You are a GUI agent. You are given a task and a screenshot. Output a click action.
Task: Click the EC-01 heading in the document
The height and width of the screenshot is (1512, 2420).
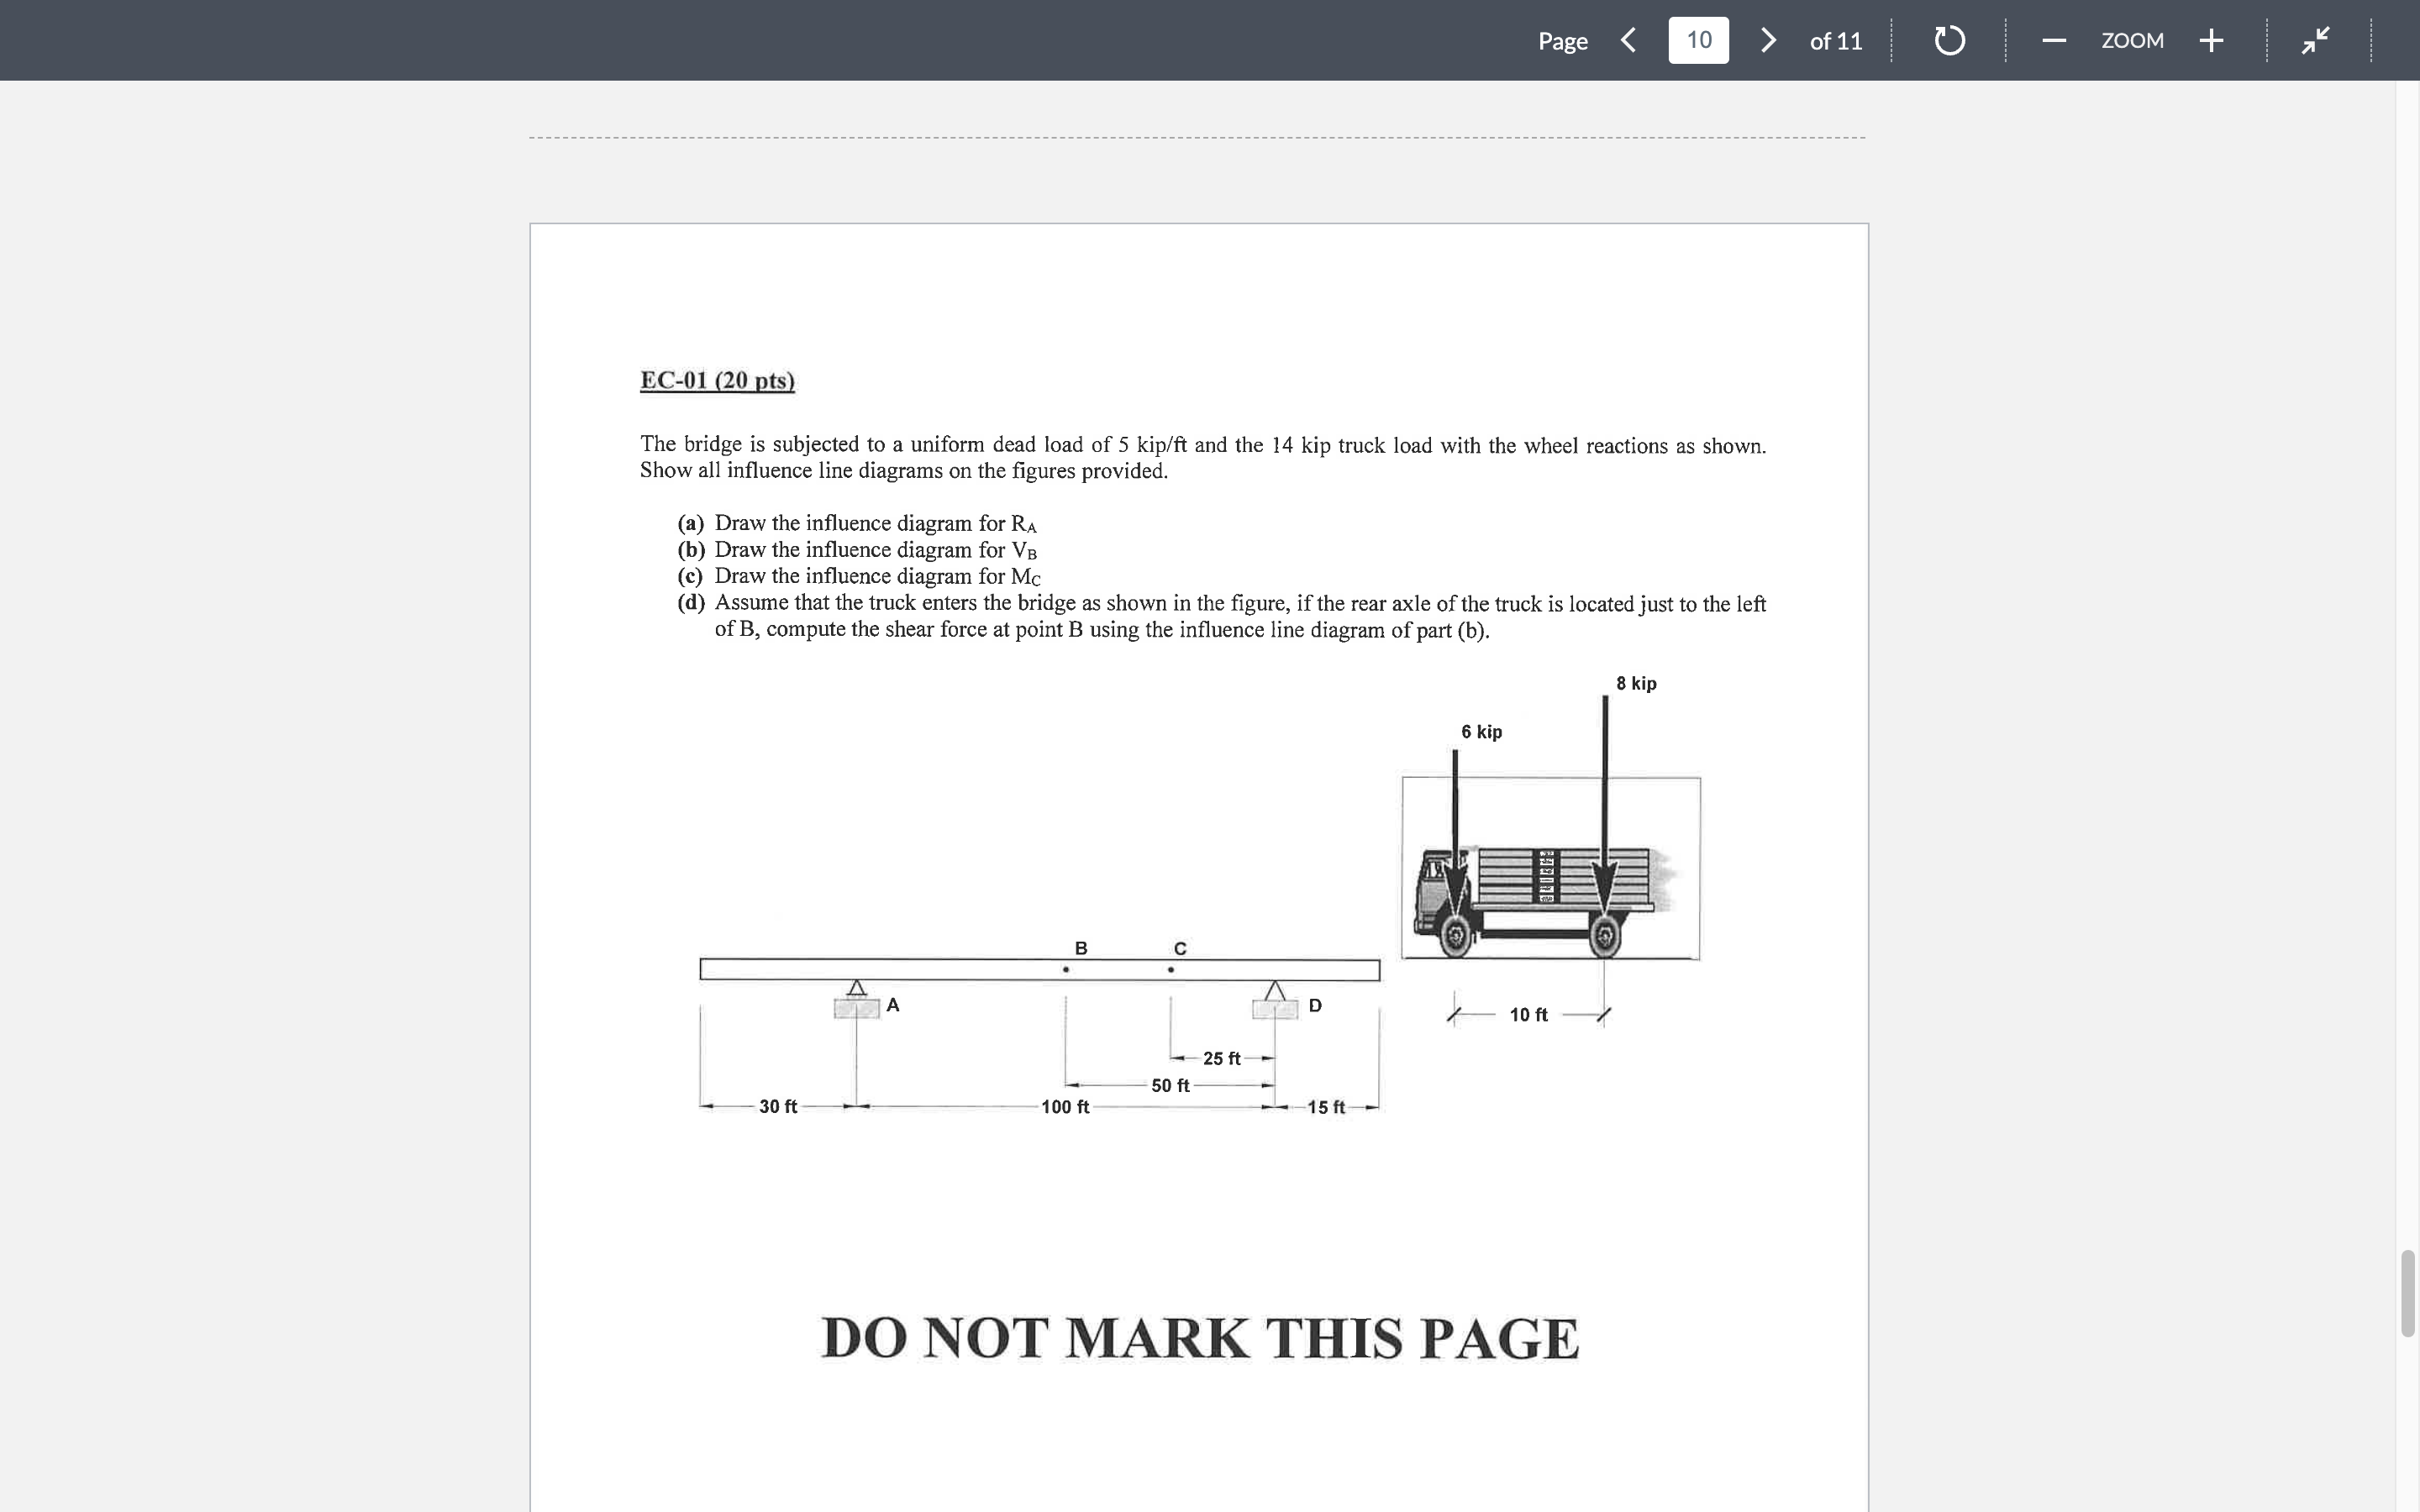point(716,380)
